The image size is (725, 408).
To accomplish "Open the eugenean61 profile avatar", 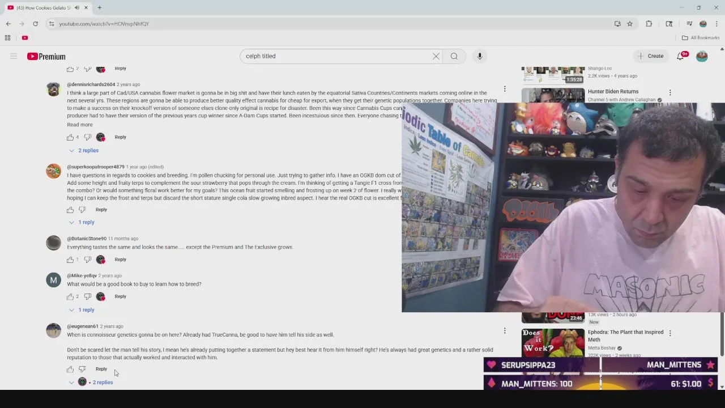I will (53, 331).
